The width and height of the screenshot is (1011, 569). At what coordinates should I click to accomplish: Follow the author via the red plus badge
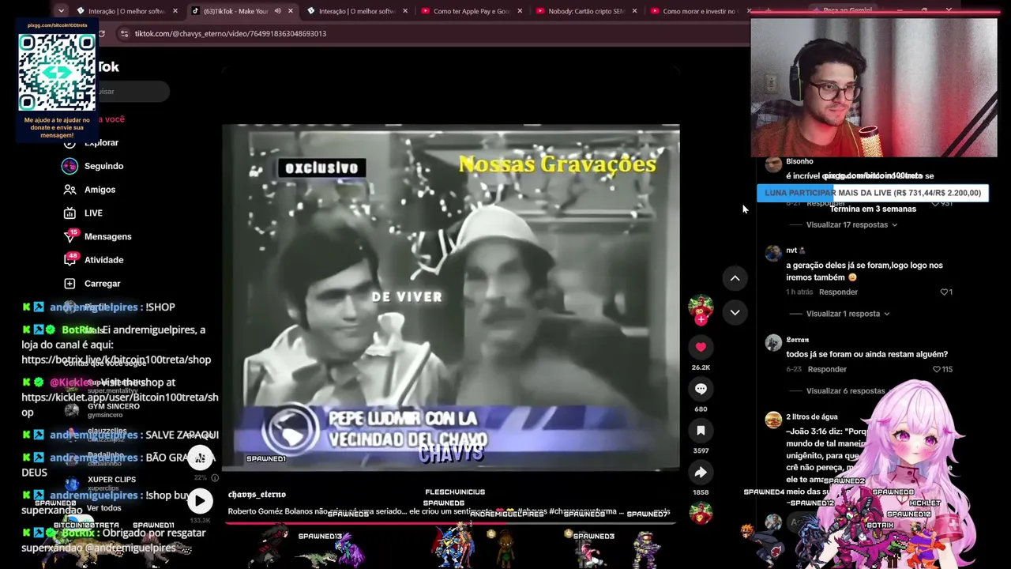pyautogui.click(x=701, y=320)
